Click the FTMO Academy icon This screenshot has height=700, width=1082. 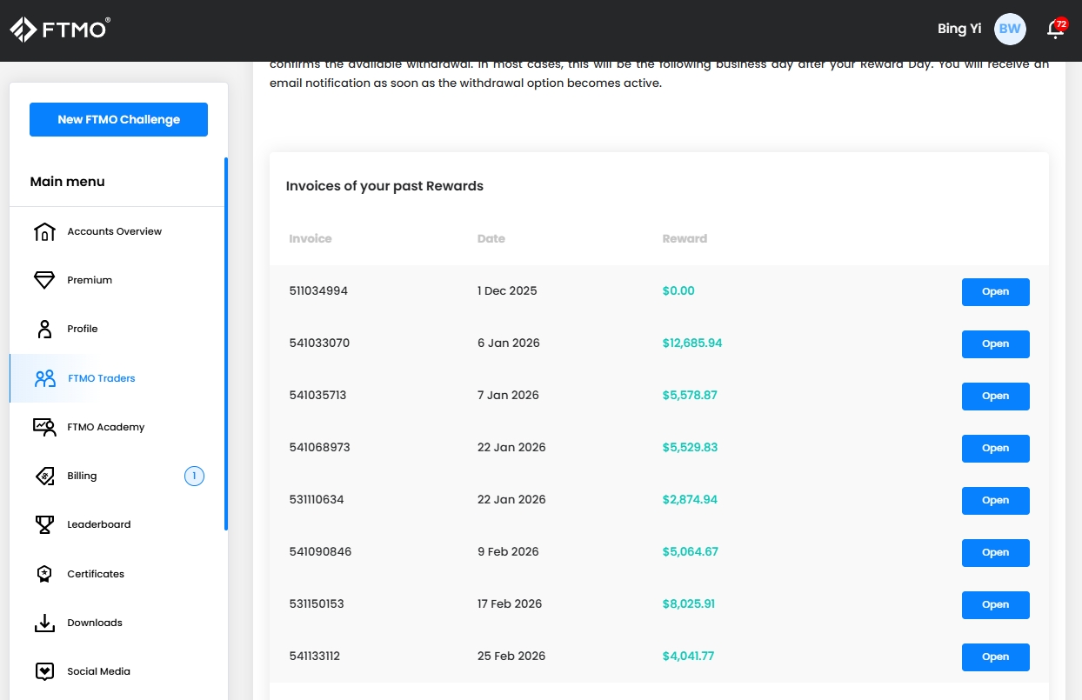click(44, 427)
